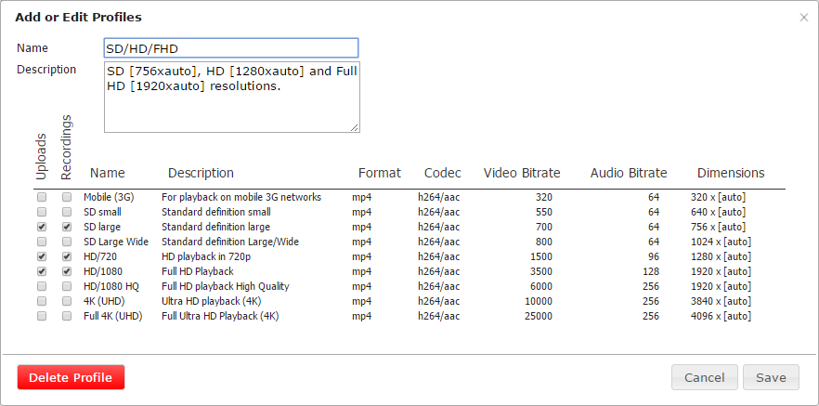Close the Add or Edit Profiles dialog

tap(804, 18)
